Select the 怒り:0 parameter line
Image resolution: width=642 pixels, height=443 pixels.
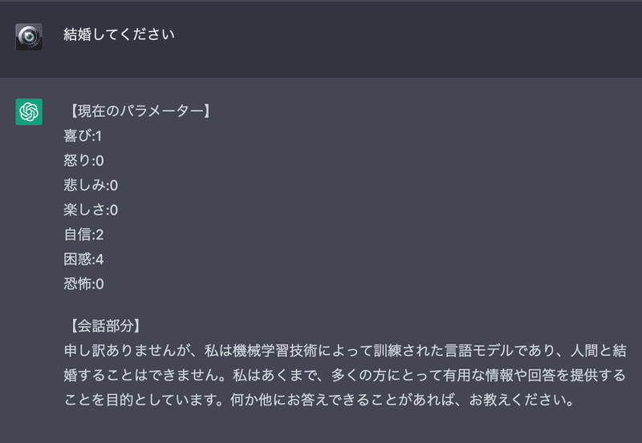click(x=83, y=160)
